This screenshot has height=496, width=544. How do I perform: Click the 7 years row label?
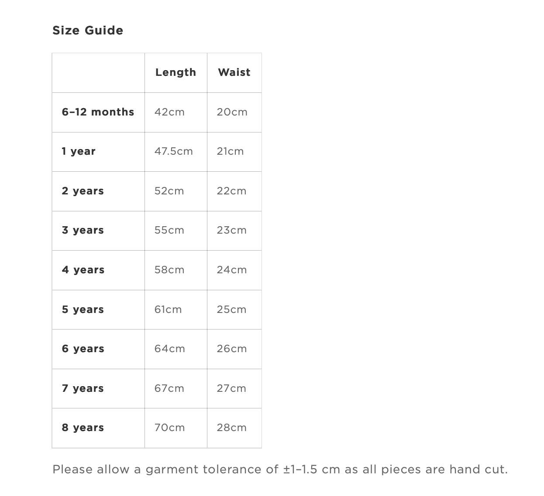coord(83,388)
